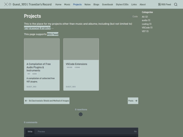Click the site logo icon in header
Viewport: 183px width, 137px height.
(6, 4)
